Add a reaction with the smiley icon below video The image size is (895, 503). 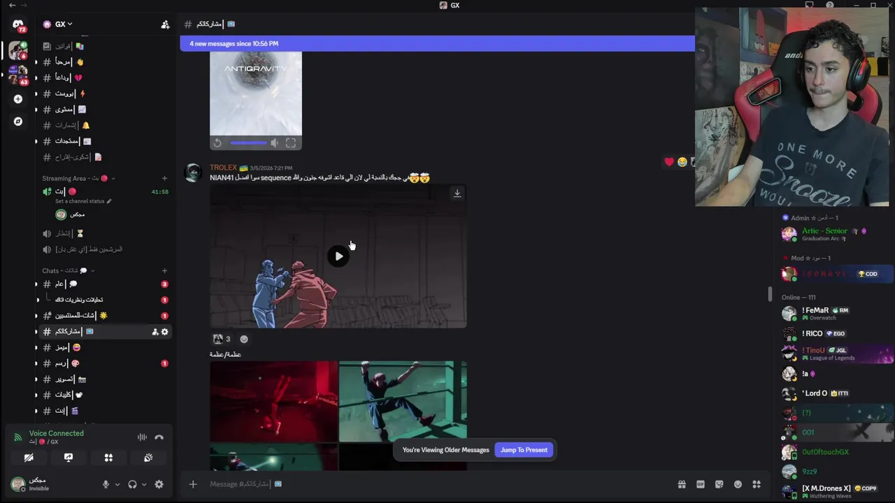pos(244,339)
